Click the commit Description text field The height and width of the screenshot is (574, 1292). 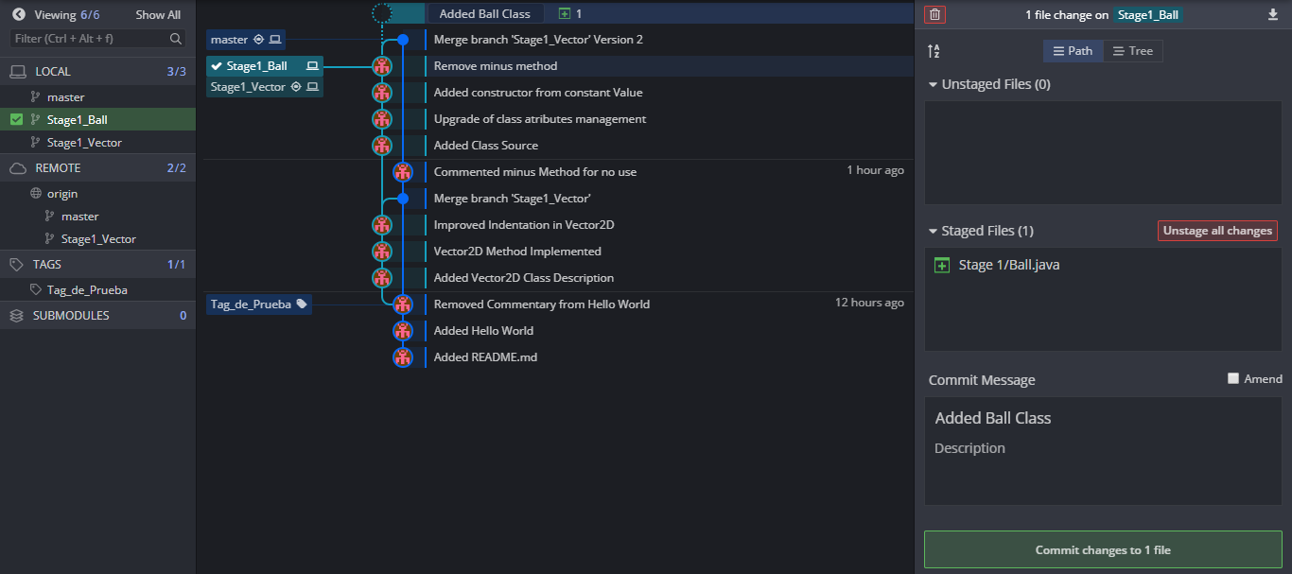click(1102, 448)
